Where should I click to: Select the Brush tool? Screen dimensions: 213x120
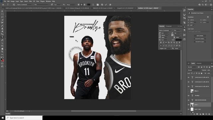pos(2,26)
